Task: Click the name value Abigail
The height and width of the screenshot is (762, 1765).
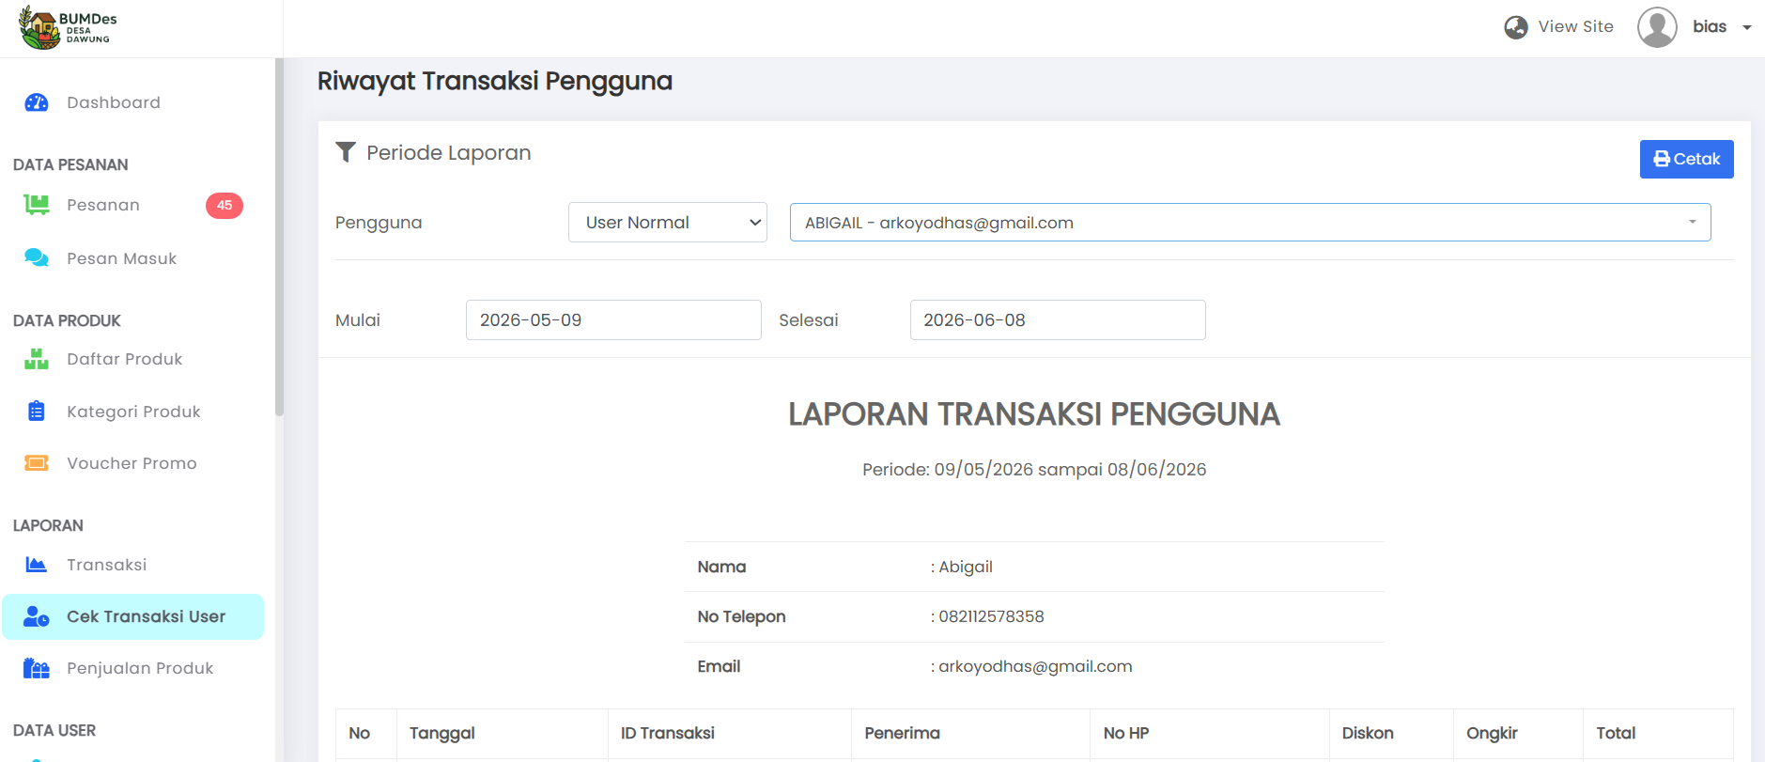Action: [x=966, y=567]
